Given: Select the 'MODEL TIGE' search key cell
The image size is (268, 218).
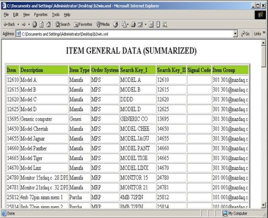Looking at the screenshot, I should (138, 158).
